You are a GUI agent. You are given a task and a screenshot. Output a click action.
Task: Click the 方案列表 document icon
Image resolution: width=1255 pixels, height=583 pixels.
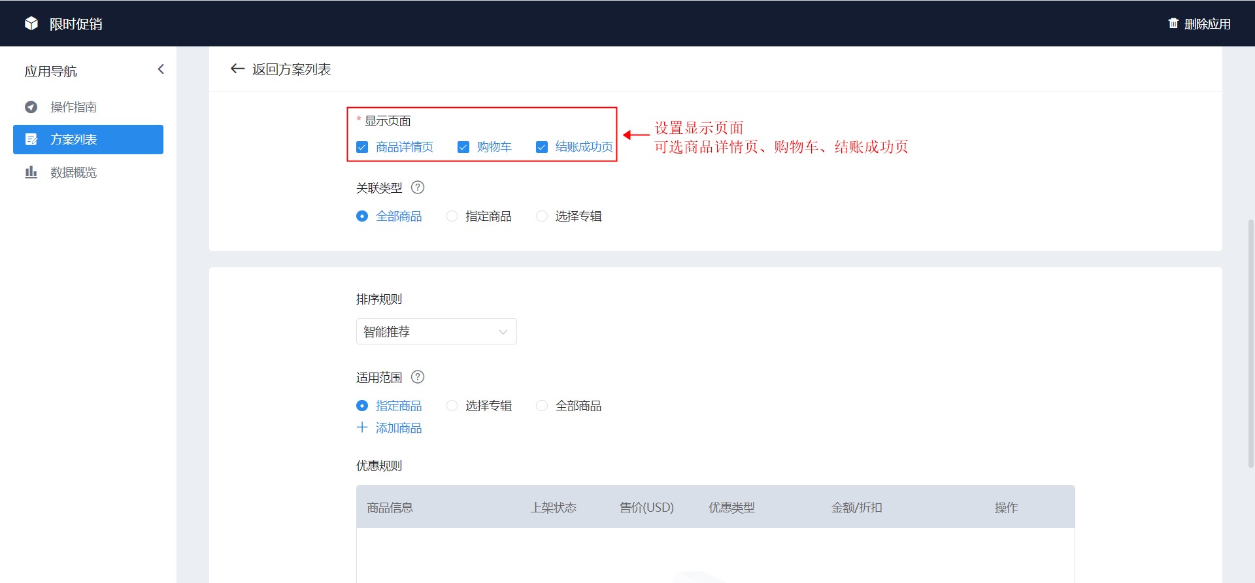tap(31, 139)
